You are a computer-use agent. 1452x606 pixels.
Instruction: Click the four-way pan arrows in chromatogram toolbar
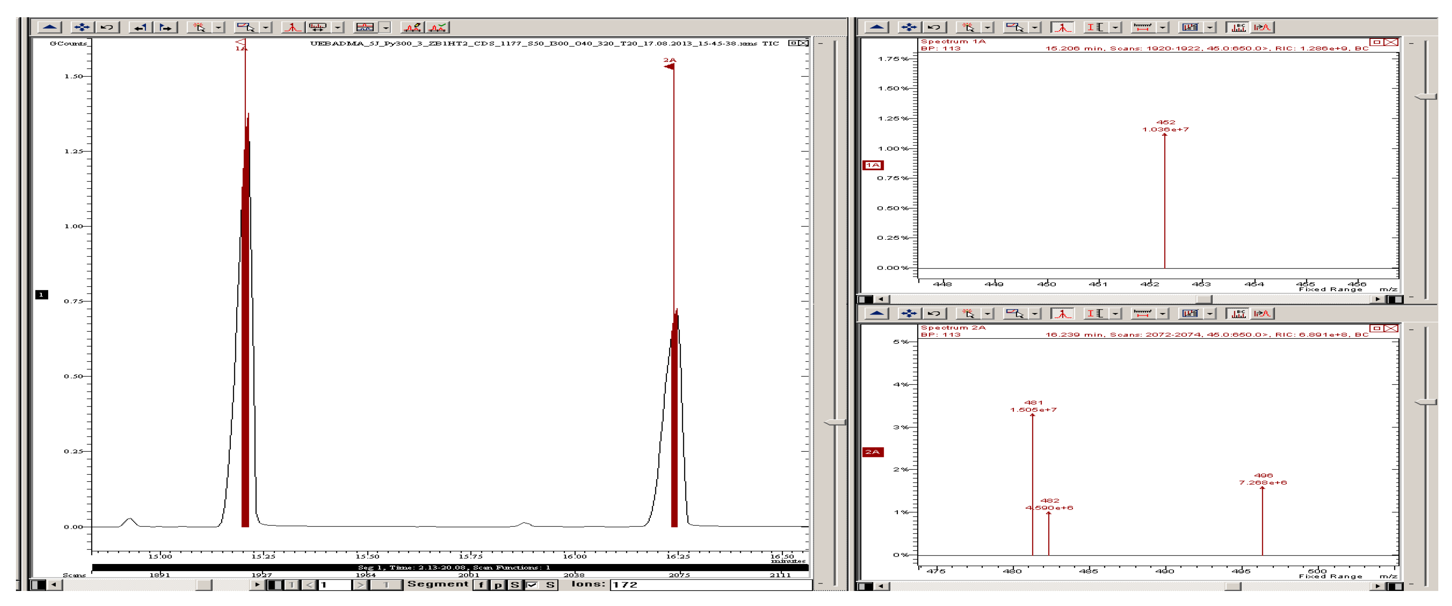(x=82, y=27)
